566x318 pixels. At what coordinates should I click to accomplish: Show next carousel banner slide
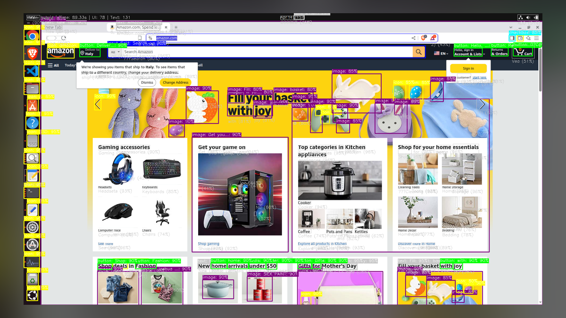482,104
